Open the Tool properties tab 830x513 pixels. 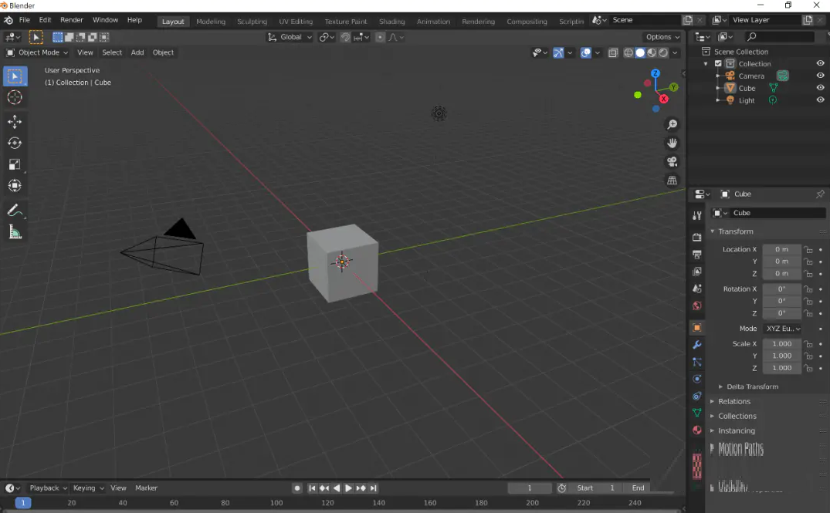(x=697, y=215)
